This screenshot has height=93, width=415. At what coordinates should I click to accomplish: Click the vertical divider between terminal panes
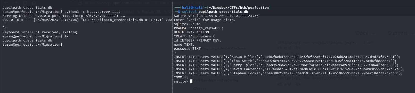173,46
